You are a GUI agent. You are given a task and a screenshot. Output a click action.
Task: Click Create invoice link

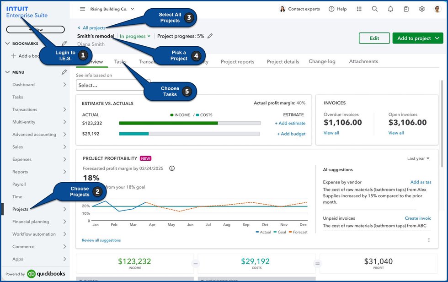click(x=418, y=218)
